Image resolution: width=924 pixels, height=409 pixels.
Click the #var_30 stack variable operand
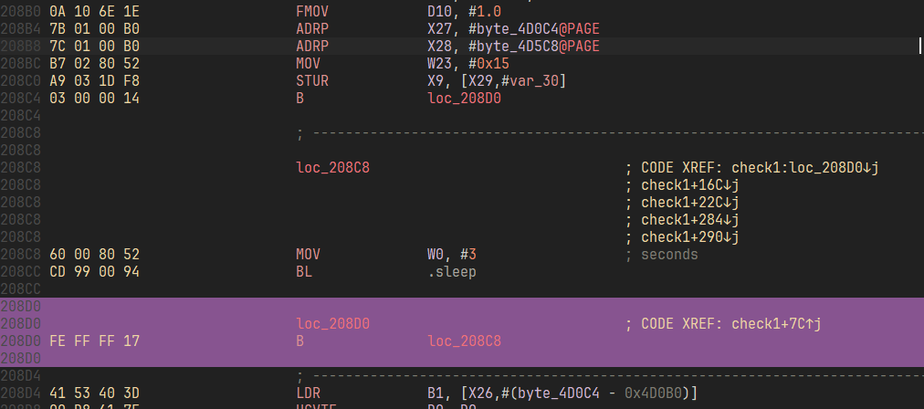tap(521, 81)
